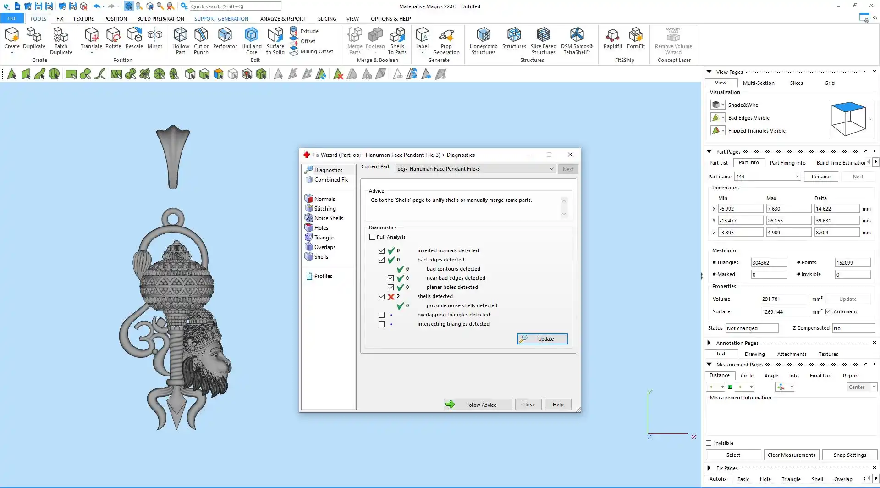Select Shells in Fix Wizard list
This screenshot has height=488, width=880.
click(321, 257)
